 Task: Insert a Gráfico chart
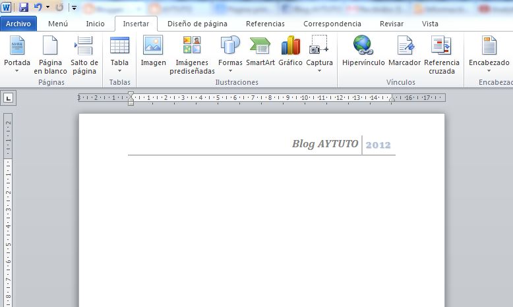[x=290, y=52]
